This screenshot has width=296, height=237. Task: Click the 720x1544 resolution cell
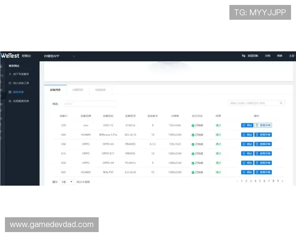click(x=175, y=125)
